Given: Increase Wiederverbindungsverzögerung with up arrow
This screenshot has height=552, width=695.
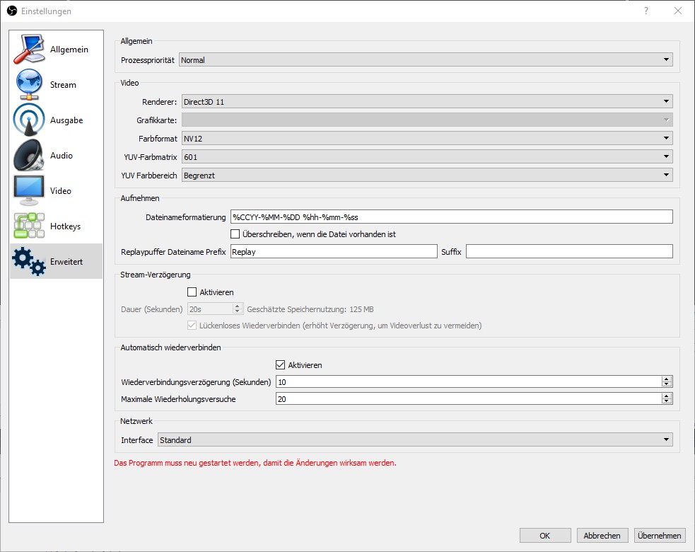Looking at the screenshot, I should (666, 379).
